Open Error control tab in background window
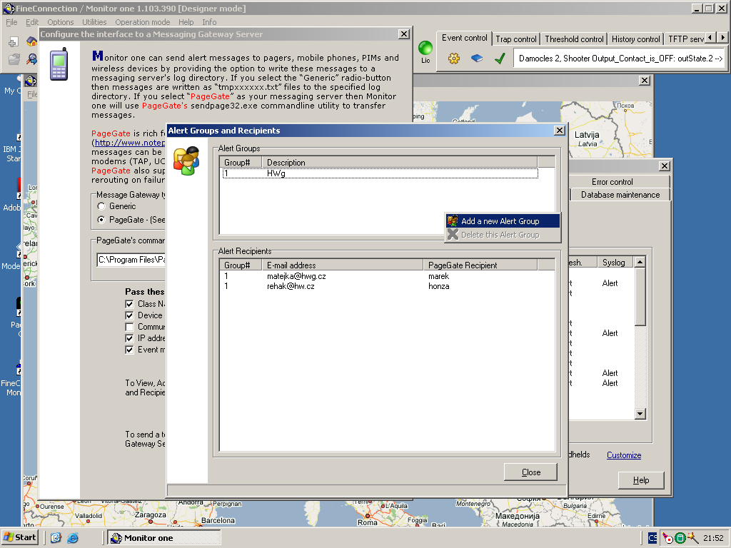The image size is (731, 548). [612, 182]
